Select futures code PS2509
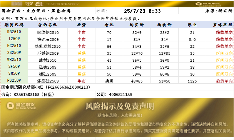 coord(14,80)
